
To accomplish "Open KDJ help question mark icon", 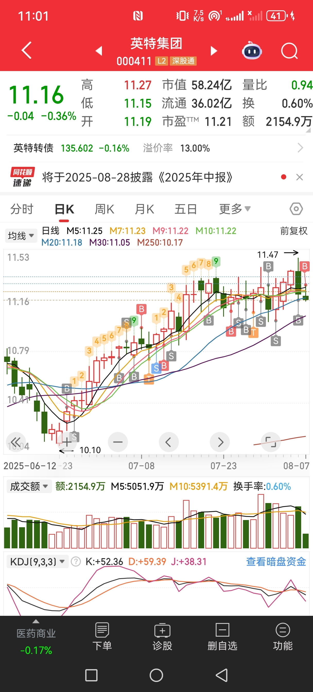I will point(76,562).
